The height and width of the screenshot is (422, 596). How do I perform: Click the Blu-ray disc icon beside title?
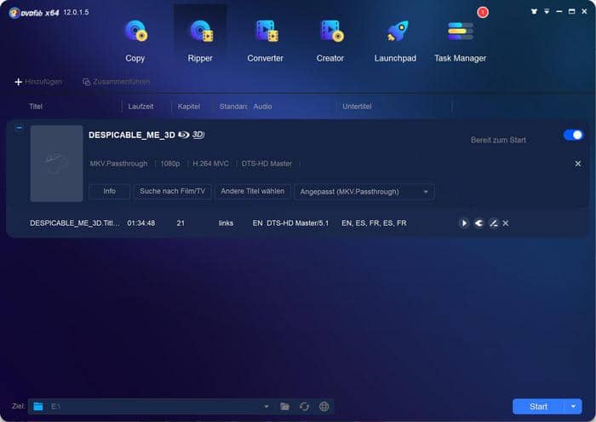[x=184, y=135]
